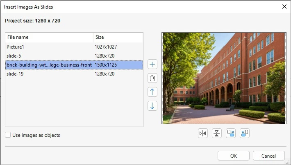Click the 1027x1027 size cell
Screen dimensions: 291x165
105,47
